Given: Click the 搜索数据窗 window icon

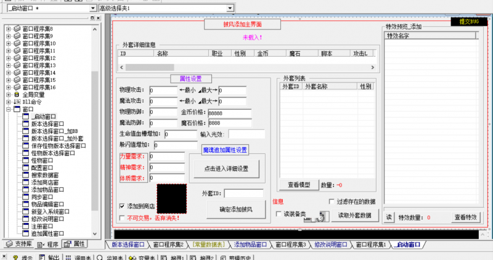Looking at the screenshot, I should coord(26,175).
